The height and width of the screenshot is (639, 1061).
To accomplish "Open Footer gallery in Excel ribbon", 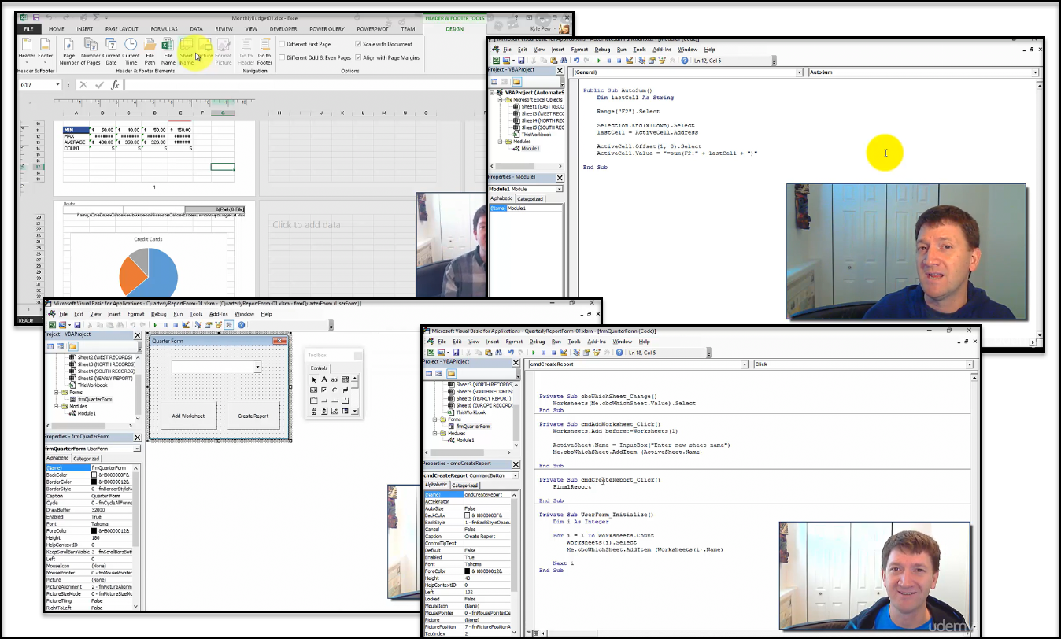I will click(x=46, y=50).
